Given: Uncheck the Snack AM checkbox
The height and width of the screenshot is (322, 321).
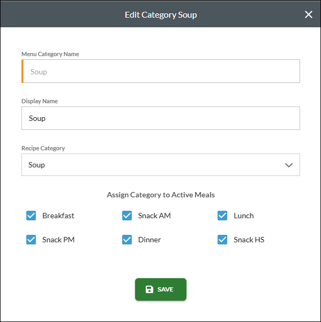Looking at the screenshot, I should click(127, 216).
